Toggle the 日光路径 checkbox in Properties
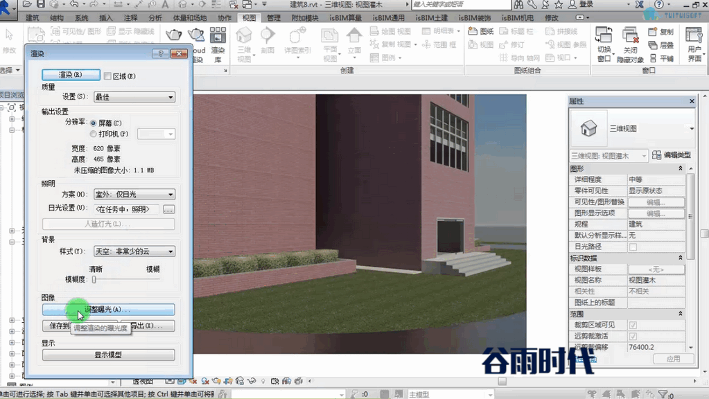The height and width of the screenshot is (399, 709). (633, 247)
